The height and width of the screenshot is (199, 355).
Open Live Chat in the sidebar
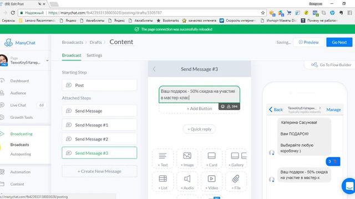click(x=18, y=105)
